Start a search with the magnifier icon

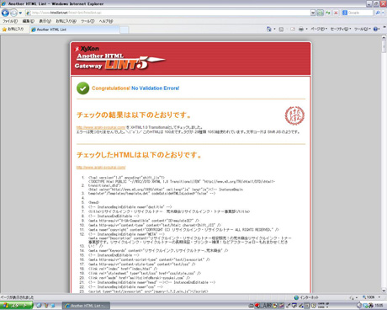pyautogui.click(x=378, y=13)
